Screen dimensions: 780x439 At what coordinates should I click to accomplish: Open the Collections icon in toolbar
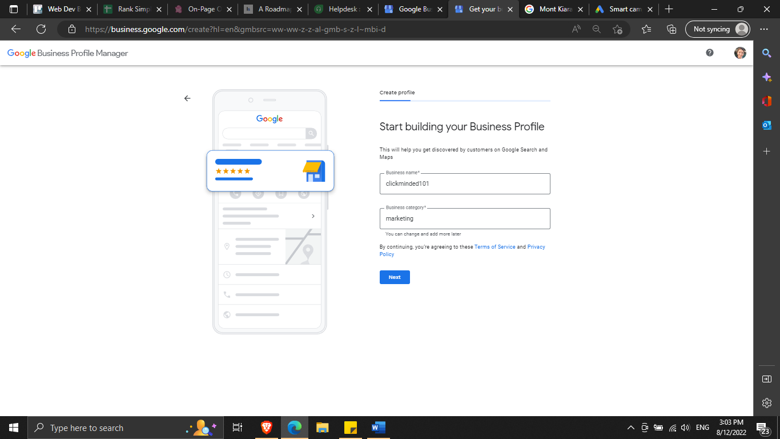(672, 29)
